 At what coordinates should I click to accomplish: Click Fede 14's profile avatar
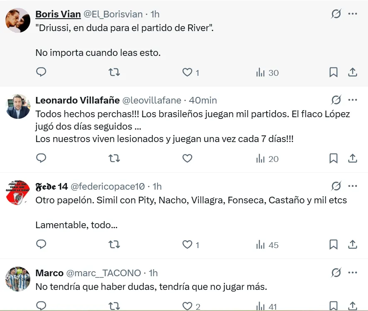click(18, 193)
